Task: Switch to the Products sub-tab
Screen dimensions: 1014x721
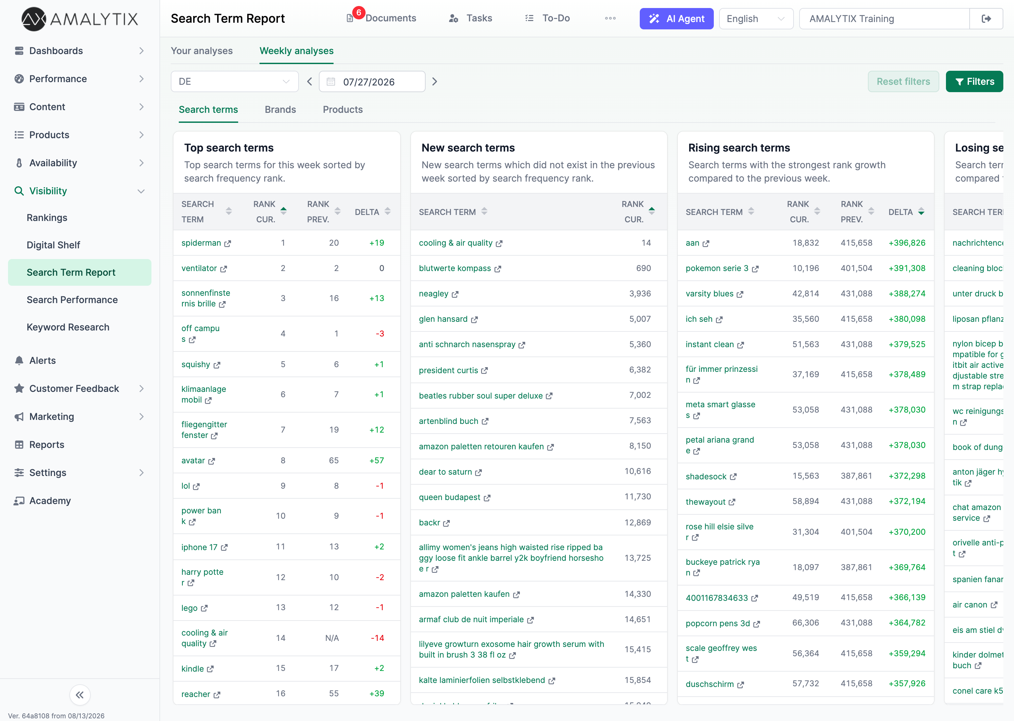Action: pyautogui.click(x=343, y=110)
